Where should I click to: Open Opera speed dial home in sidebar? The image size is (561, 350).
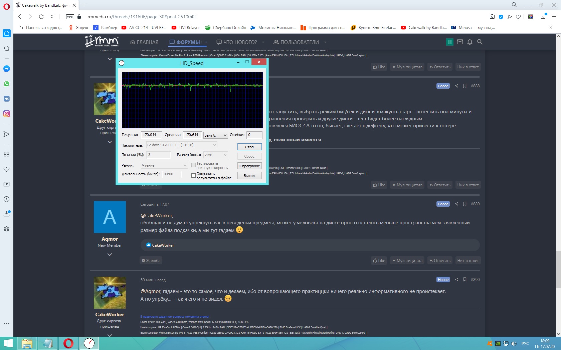[x=7, y=33]
